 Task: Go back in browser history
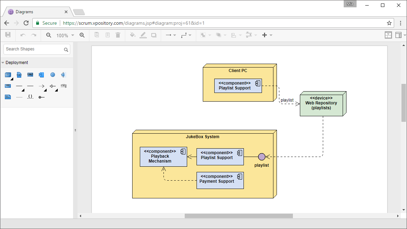(x=7, y=23)
